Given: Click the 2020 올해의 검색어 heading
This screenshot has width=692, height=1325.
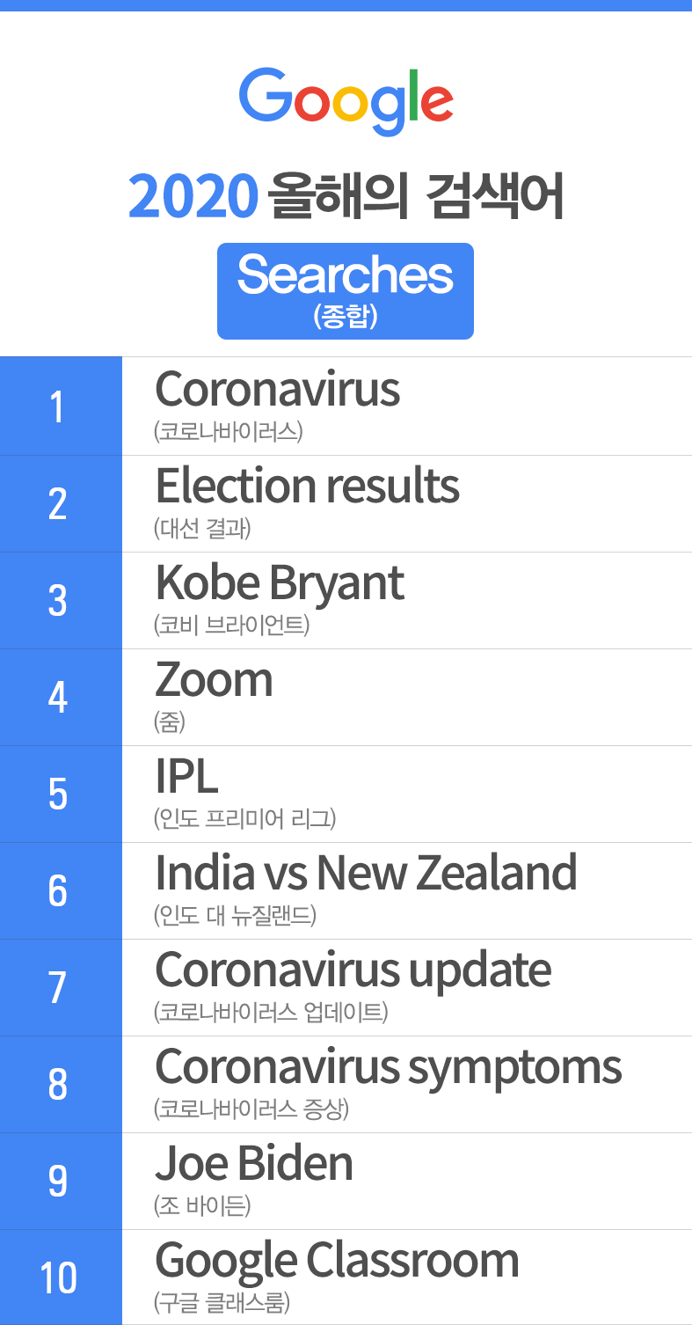Looking at the screenshot, I should (x=346, y=197).
